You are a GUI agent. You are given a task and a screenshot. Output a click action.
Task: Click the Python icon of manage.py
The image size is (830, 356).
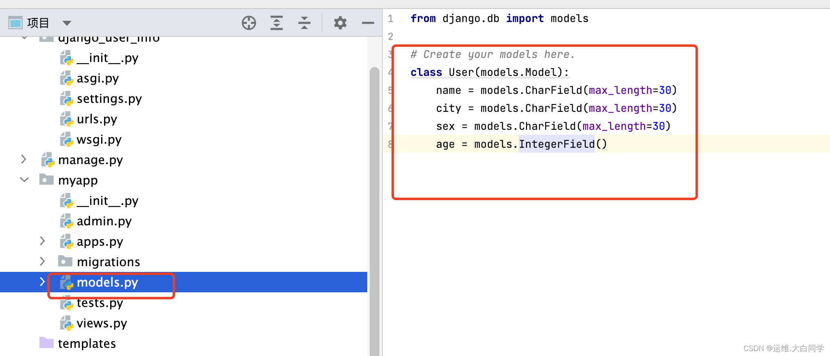pyautogui.click(x=48, y=160)
